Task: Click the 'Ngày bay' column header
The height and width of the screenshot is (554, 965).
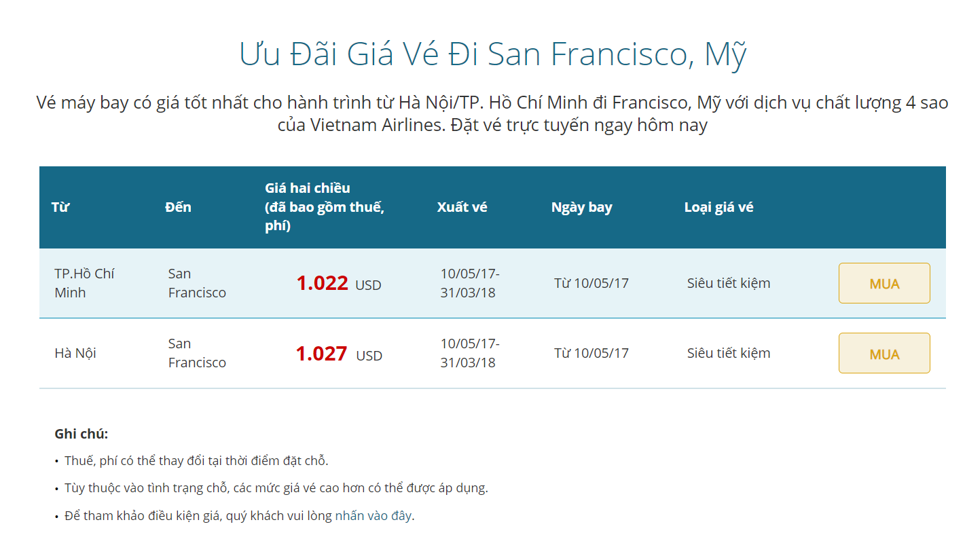Action: coord(581,207)
